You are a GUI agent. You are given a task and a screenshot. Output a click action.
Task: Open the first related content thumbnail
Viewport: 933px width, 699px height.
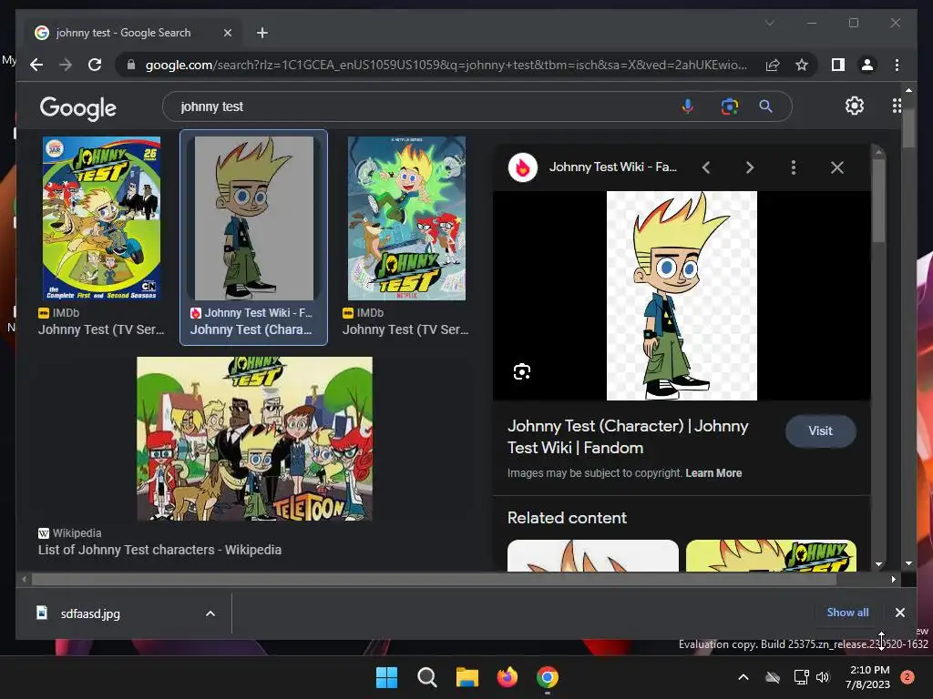tap(592, 556)
